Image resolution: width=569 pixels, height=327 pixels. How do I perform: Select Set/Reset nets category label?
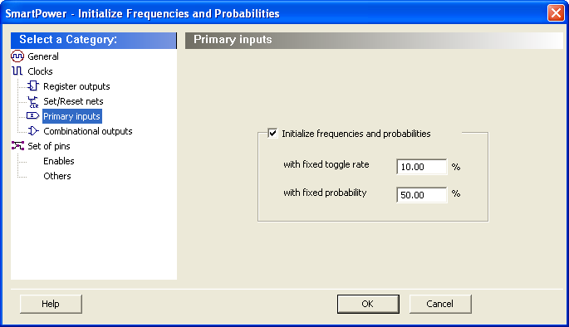73,101
